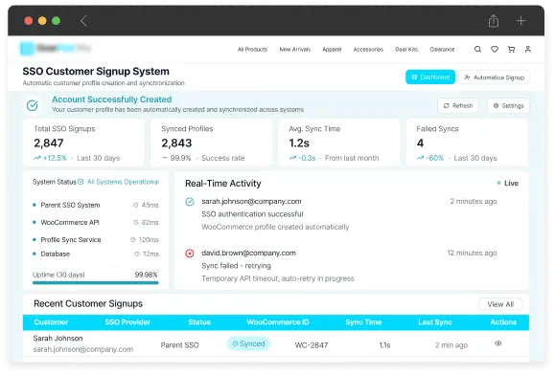
Task: Click Profile Sync Service status row
Action: tap(96, 240)
